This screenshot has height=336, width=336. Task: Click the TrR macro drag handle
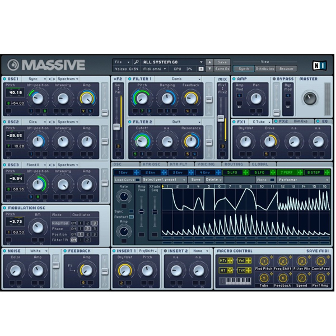pyautogui.click(x=248, y=270)
